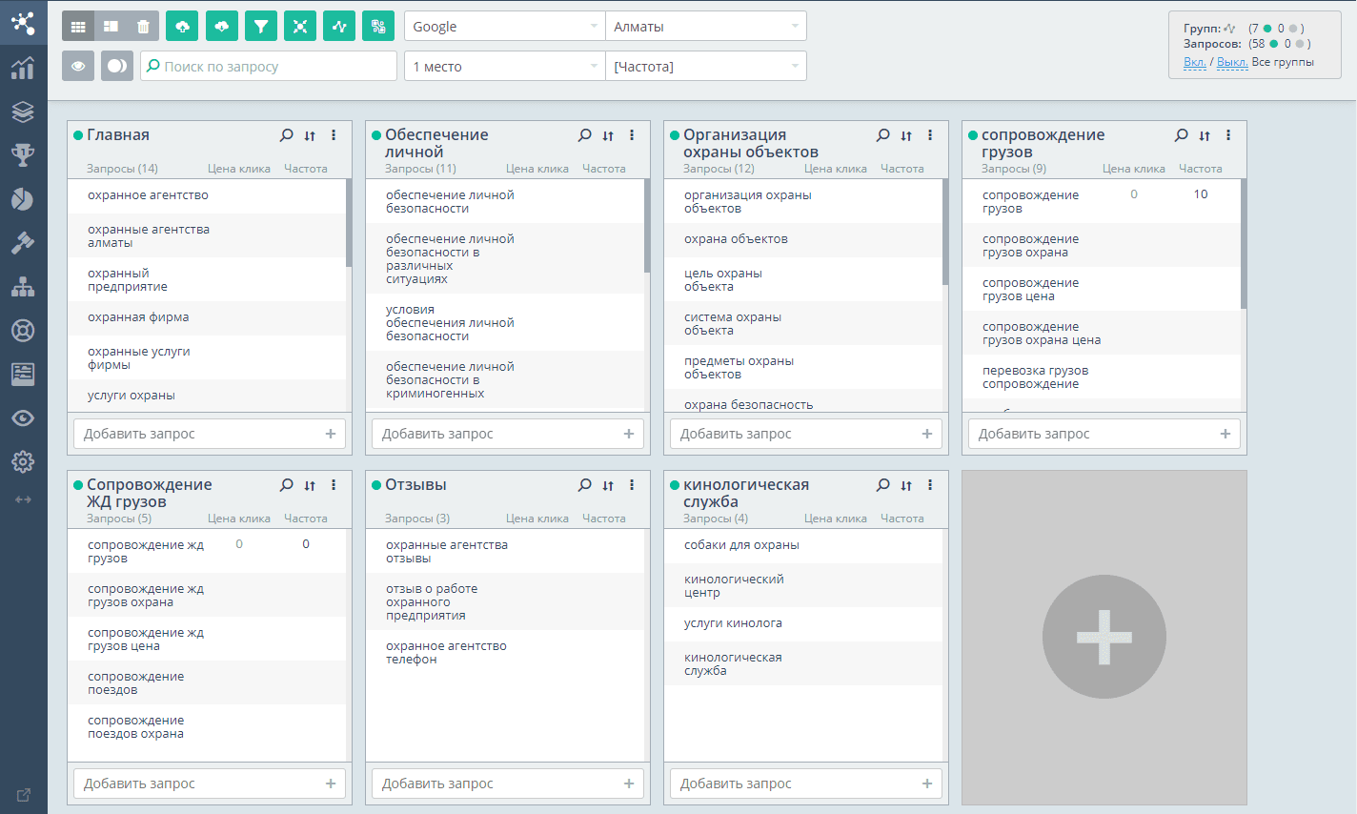The image size is (1357, 814).
Task: Toggle green status dot of Отзывы group
Action: coord(376,485)
